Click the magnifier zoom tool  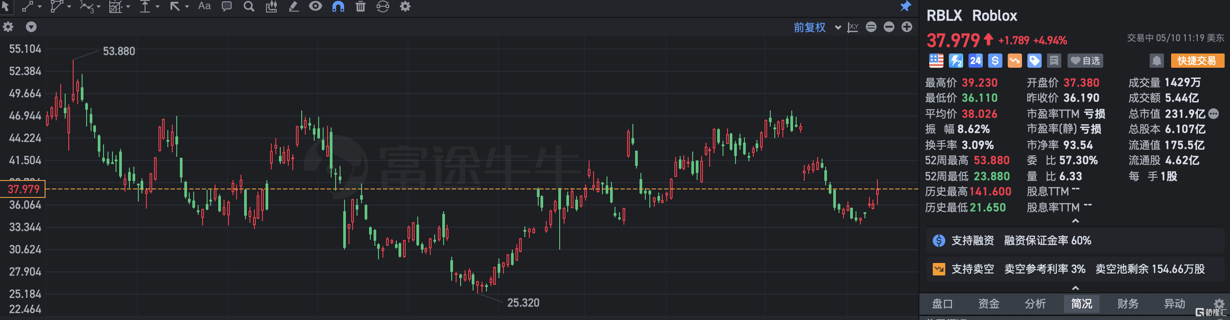coord(249,6)
